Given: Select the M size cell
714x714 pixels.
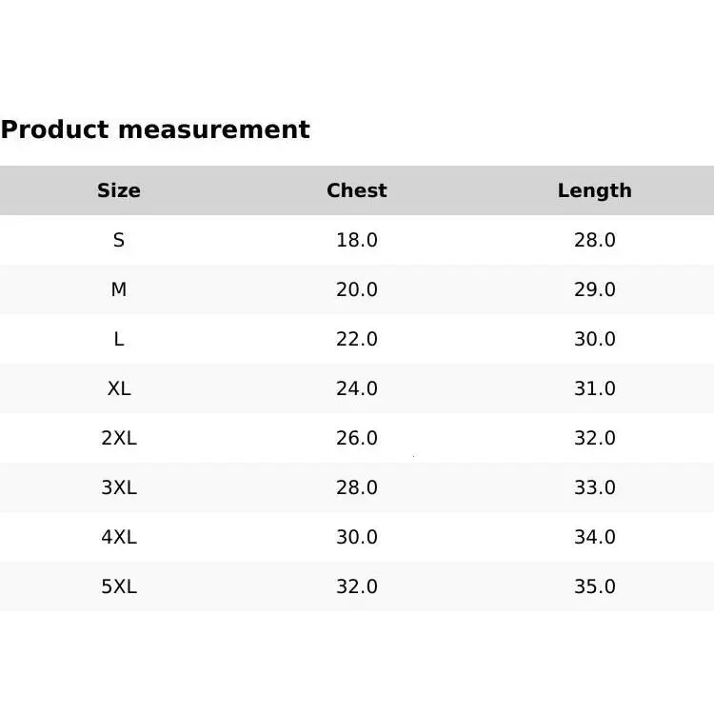Looking at the screenshot, I should (x=119, y=289).
